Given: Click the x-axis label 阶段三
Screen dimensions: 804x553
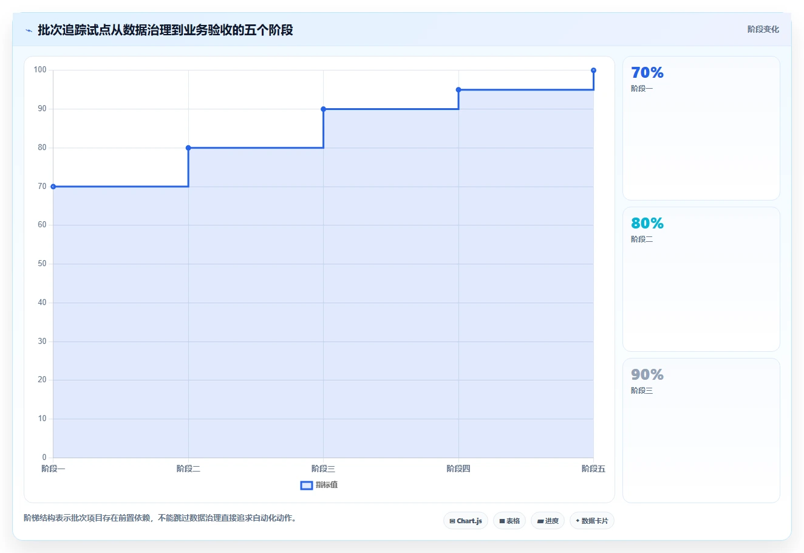Looking at the screenshot, I should tap(323, 469).
